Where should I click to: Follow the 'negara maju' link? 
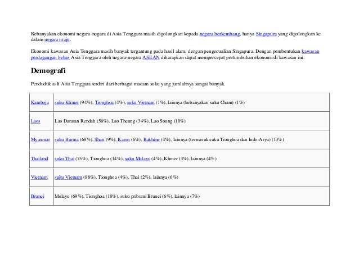(x=57, y=39)
